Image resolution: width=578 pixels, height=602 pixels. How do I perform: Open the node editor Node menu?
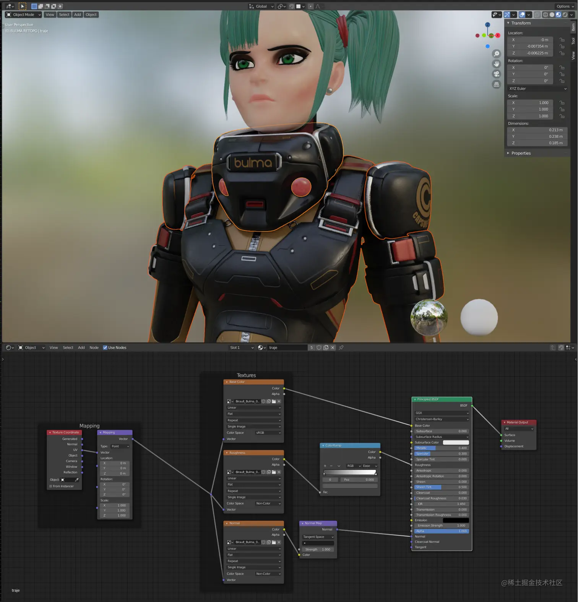click(x=94, y=347)
